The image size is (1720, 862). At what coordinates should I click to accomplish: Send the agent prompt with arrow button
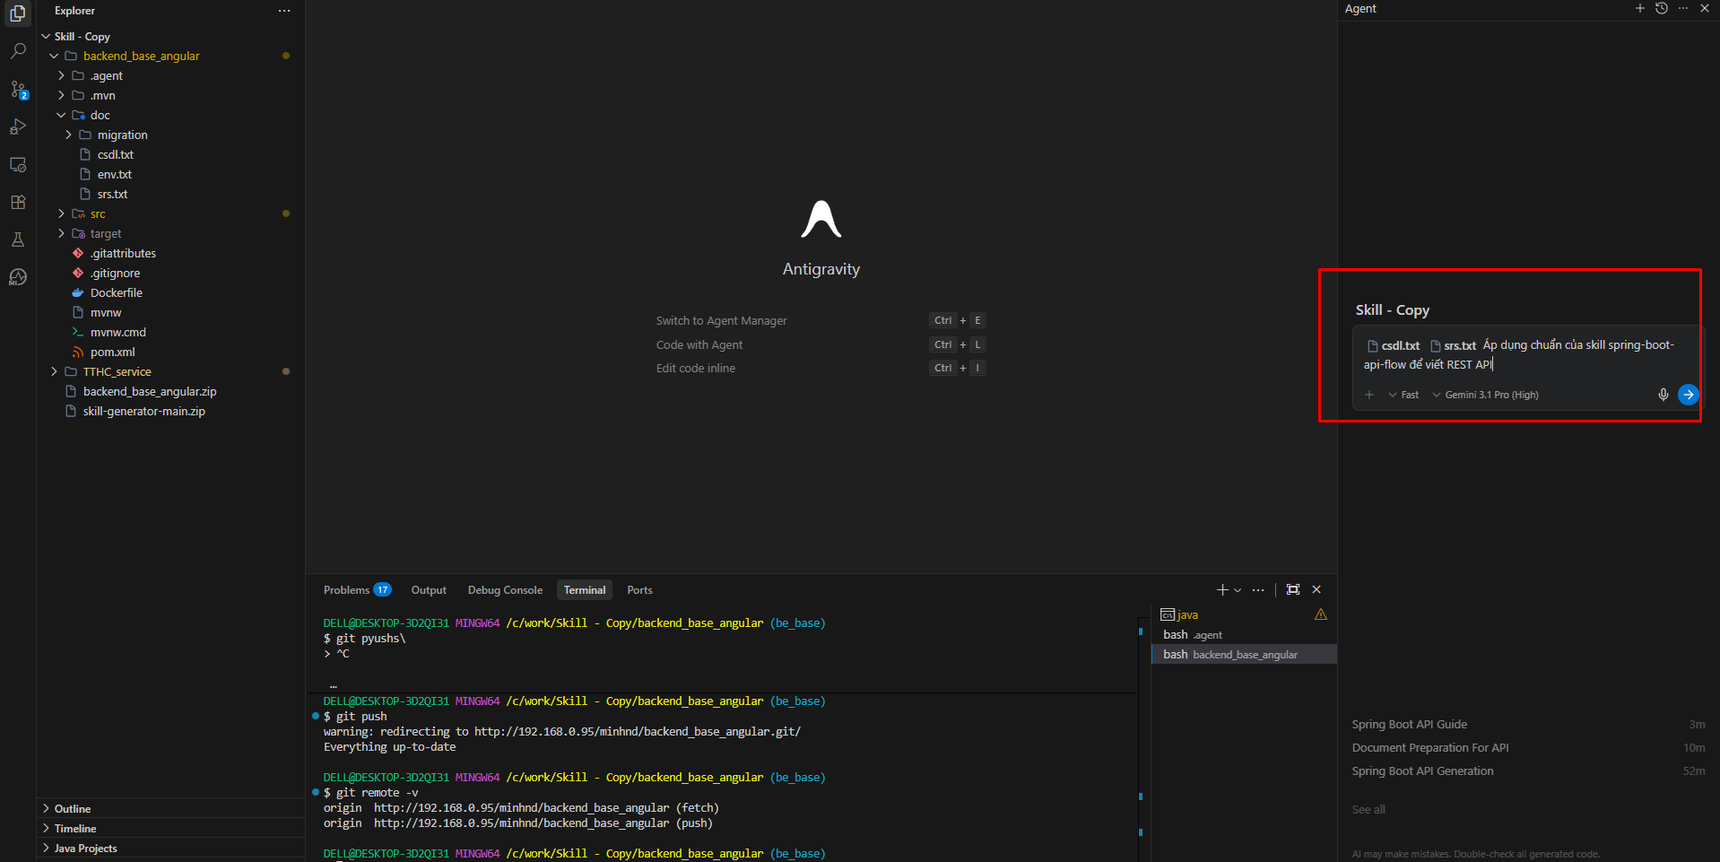(x=1688, y=395)
